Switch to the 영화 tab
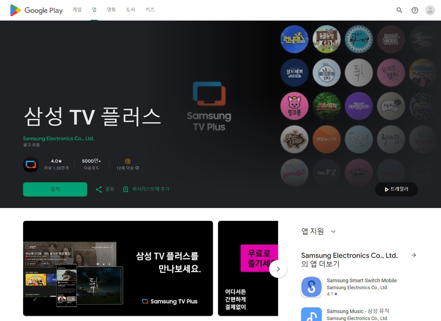This screenshot has width=441, height=321. pos(111,10)
